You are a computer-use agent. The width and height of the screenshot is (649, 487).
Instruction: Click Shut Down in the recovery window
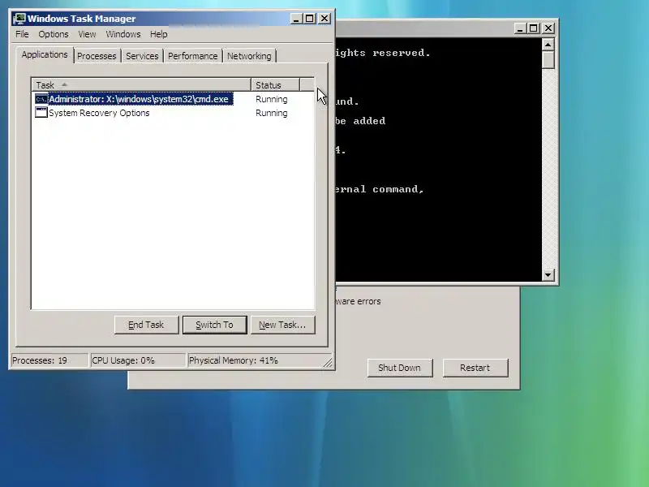click(399, 368)
